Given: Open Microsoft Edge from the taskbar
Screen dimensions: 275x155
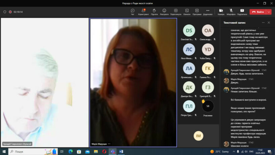Looking at the screenshot, I should 71,152.
